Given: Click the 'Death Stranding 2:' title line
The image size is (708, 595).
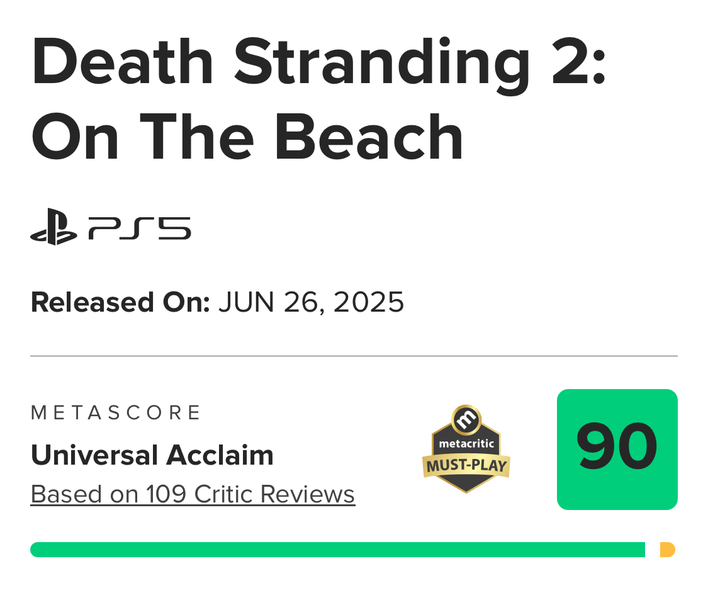Looking at the screenshot, I should click(318, 63).
